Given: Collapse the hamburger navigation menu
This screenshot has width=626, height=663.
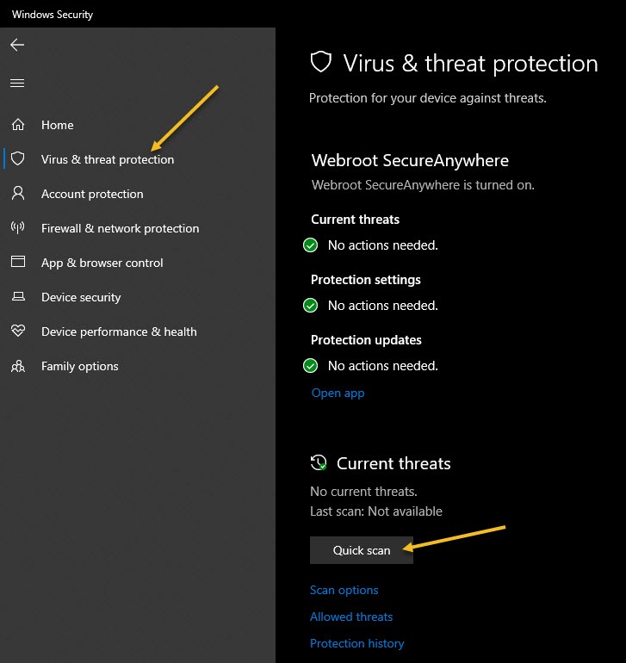Looking at the screenshot, I should (17, 84).
